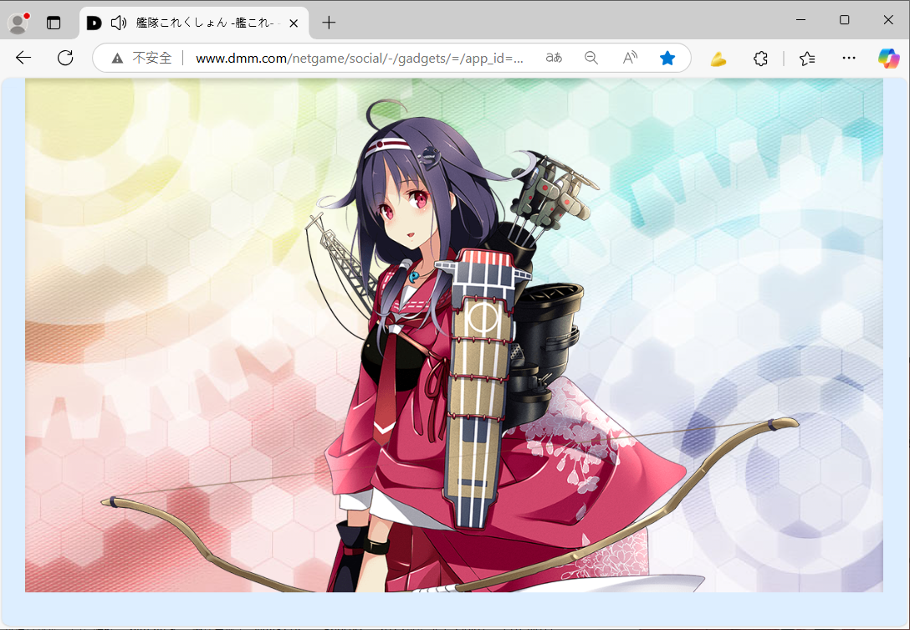Open the tab actions menu icon

click(x=54, y=23)
